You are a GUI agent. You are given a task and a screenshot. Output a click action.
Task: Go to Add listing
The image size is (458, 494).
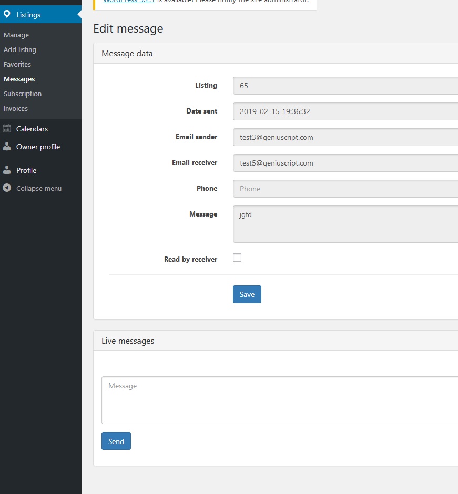[x=20, y=50]
